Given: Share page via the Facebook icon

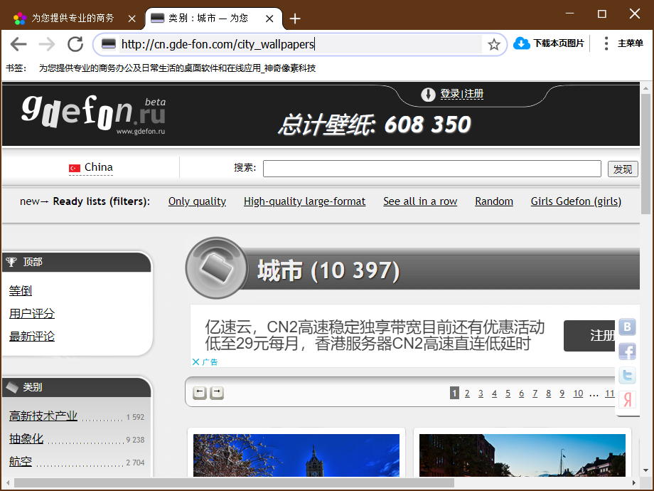Looking at the screenshot, I should click(626, 351).
